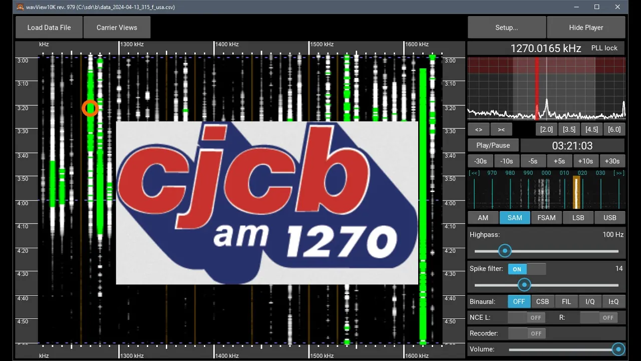Click the Spike filter level slider handle
This screenshot has height=361, width=641.
coord(524,285)
